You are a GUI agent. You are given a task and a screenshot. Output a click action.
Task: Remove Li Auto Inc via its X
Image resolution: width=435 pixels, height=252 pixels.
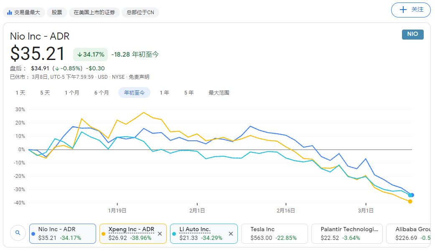230,234
